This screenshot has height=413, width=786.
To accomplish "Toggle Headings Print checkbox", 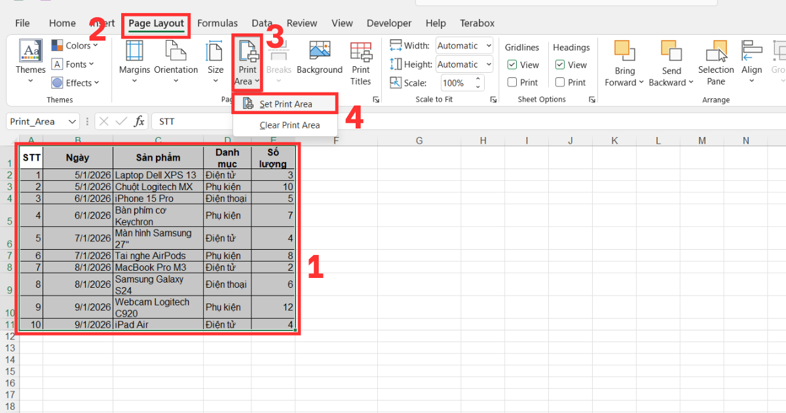I will [560, 83].
